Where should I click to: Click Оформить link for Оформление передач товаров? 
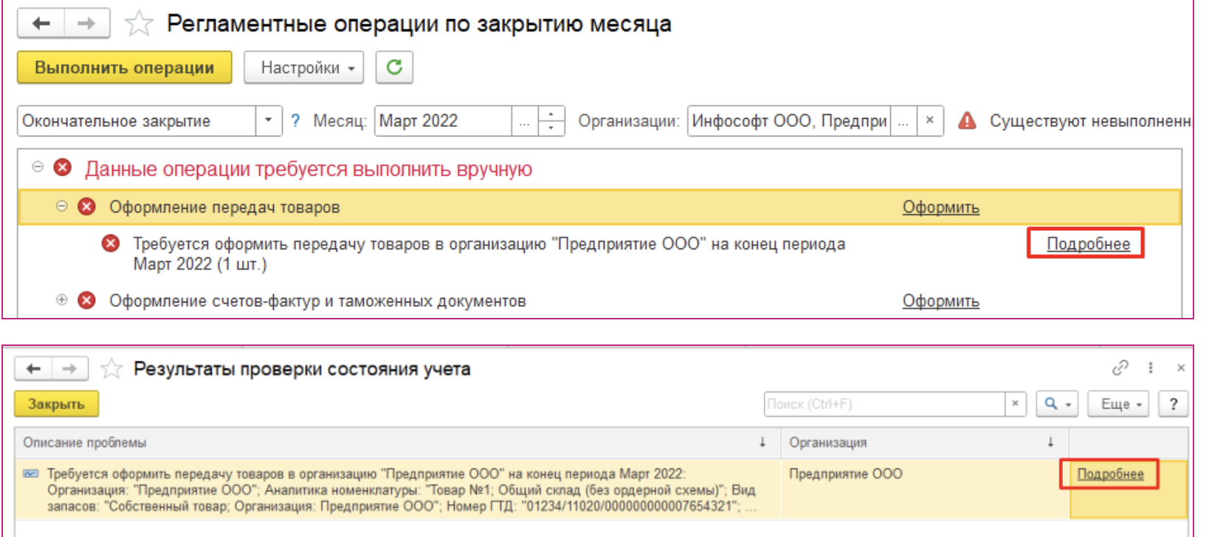(x=940, y=207)
